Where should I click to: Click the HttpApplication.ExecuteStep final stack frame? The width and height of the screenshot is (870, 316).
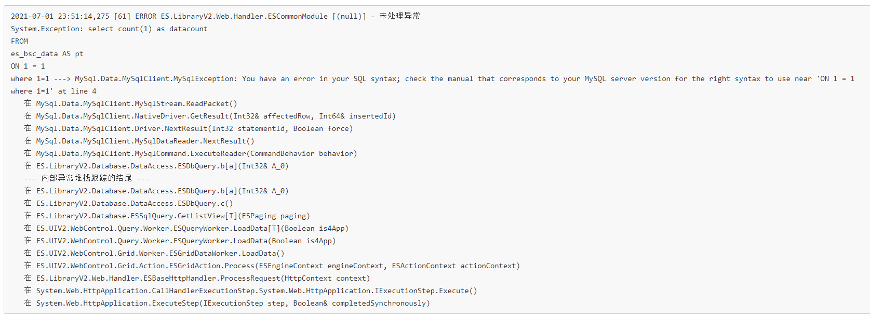point(233,303)
